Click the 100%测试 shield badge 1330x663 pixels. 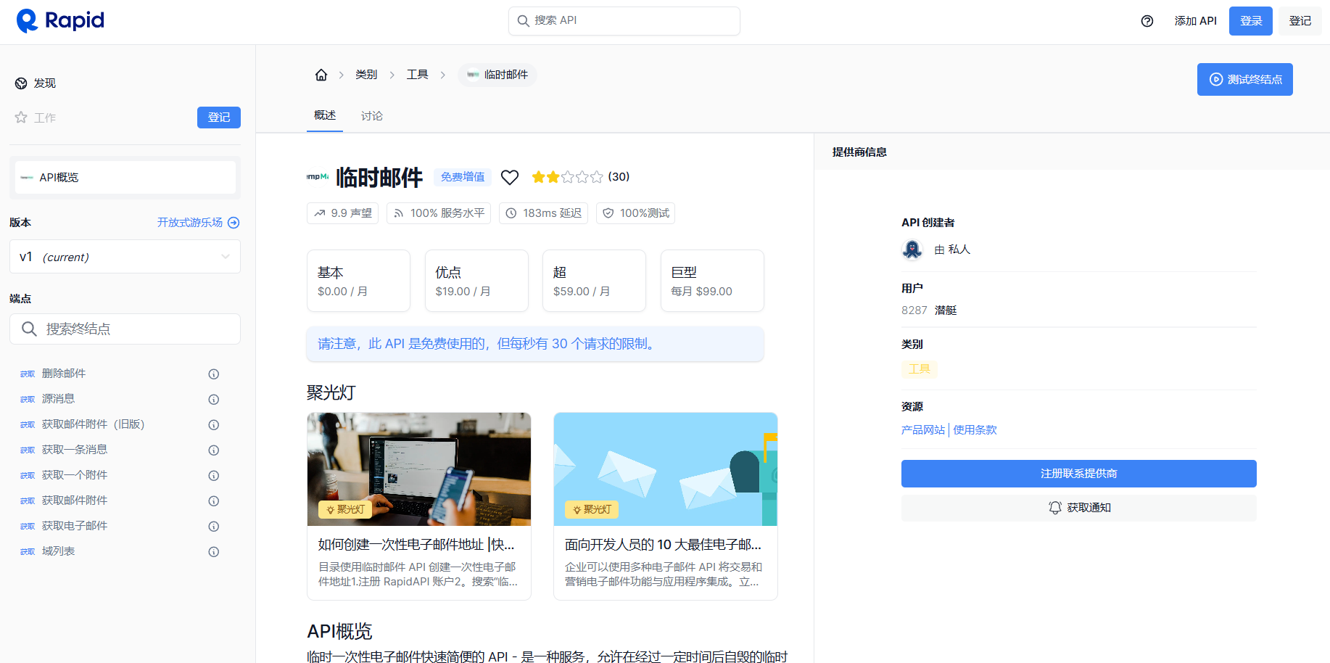click(x=636, y=213)
